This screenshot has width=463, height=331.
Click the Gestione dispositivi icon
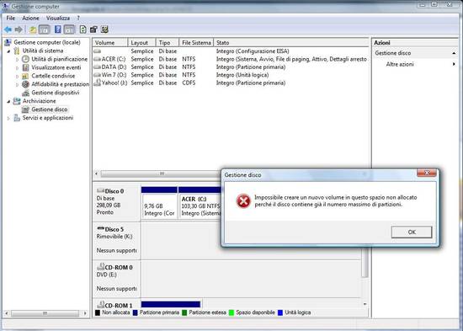pyautogui.click(x=26, y=93)
